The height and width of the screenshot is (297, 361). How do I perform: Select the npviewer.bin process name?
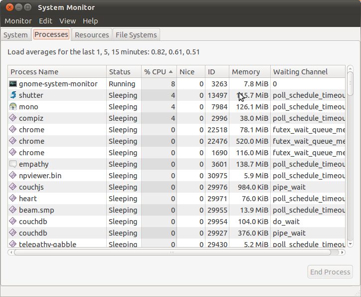coord(40,176)
